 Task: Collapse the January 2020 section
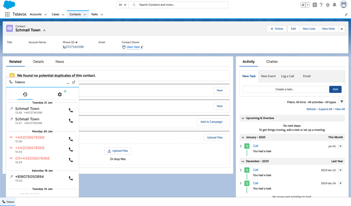point(243,137)
